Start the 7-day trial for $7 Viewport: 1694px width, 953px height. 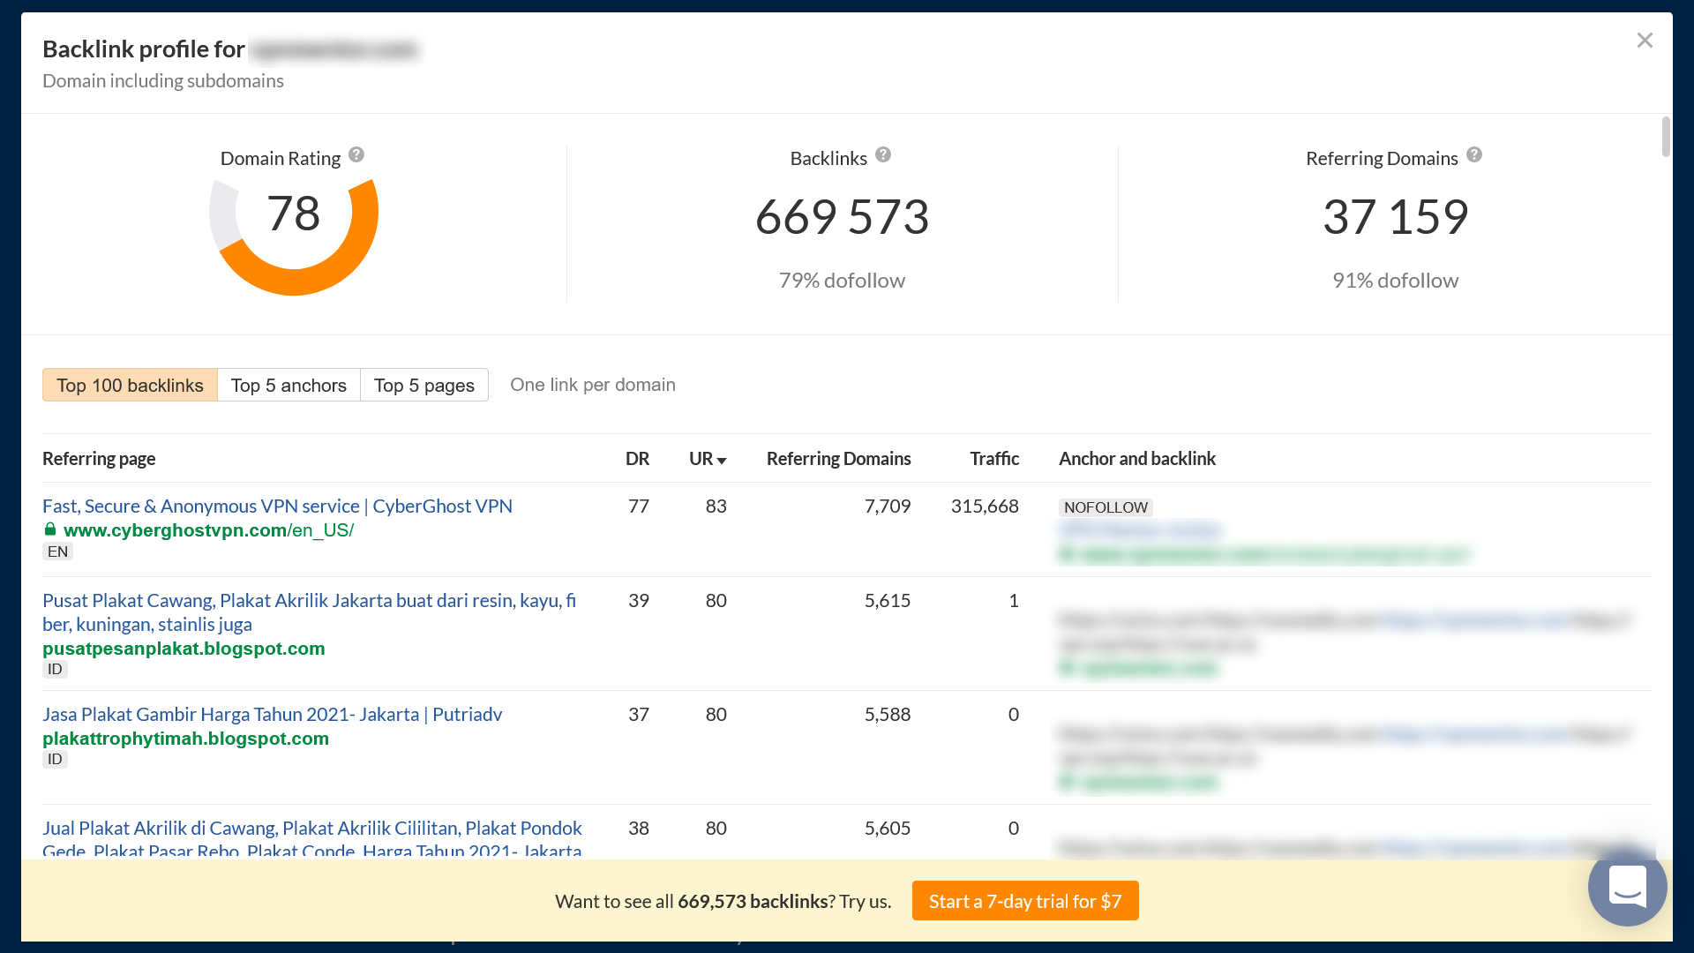pyautogui.click(x=1025, y=901)
